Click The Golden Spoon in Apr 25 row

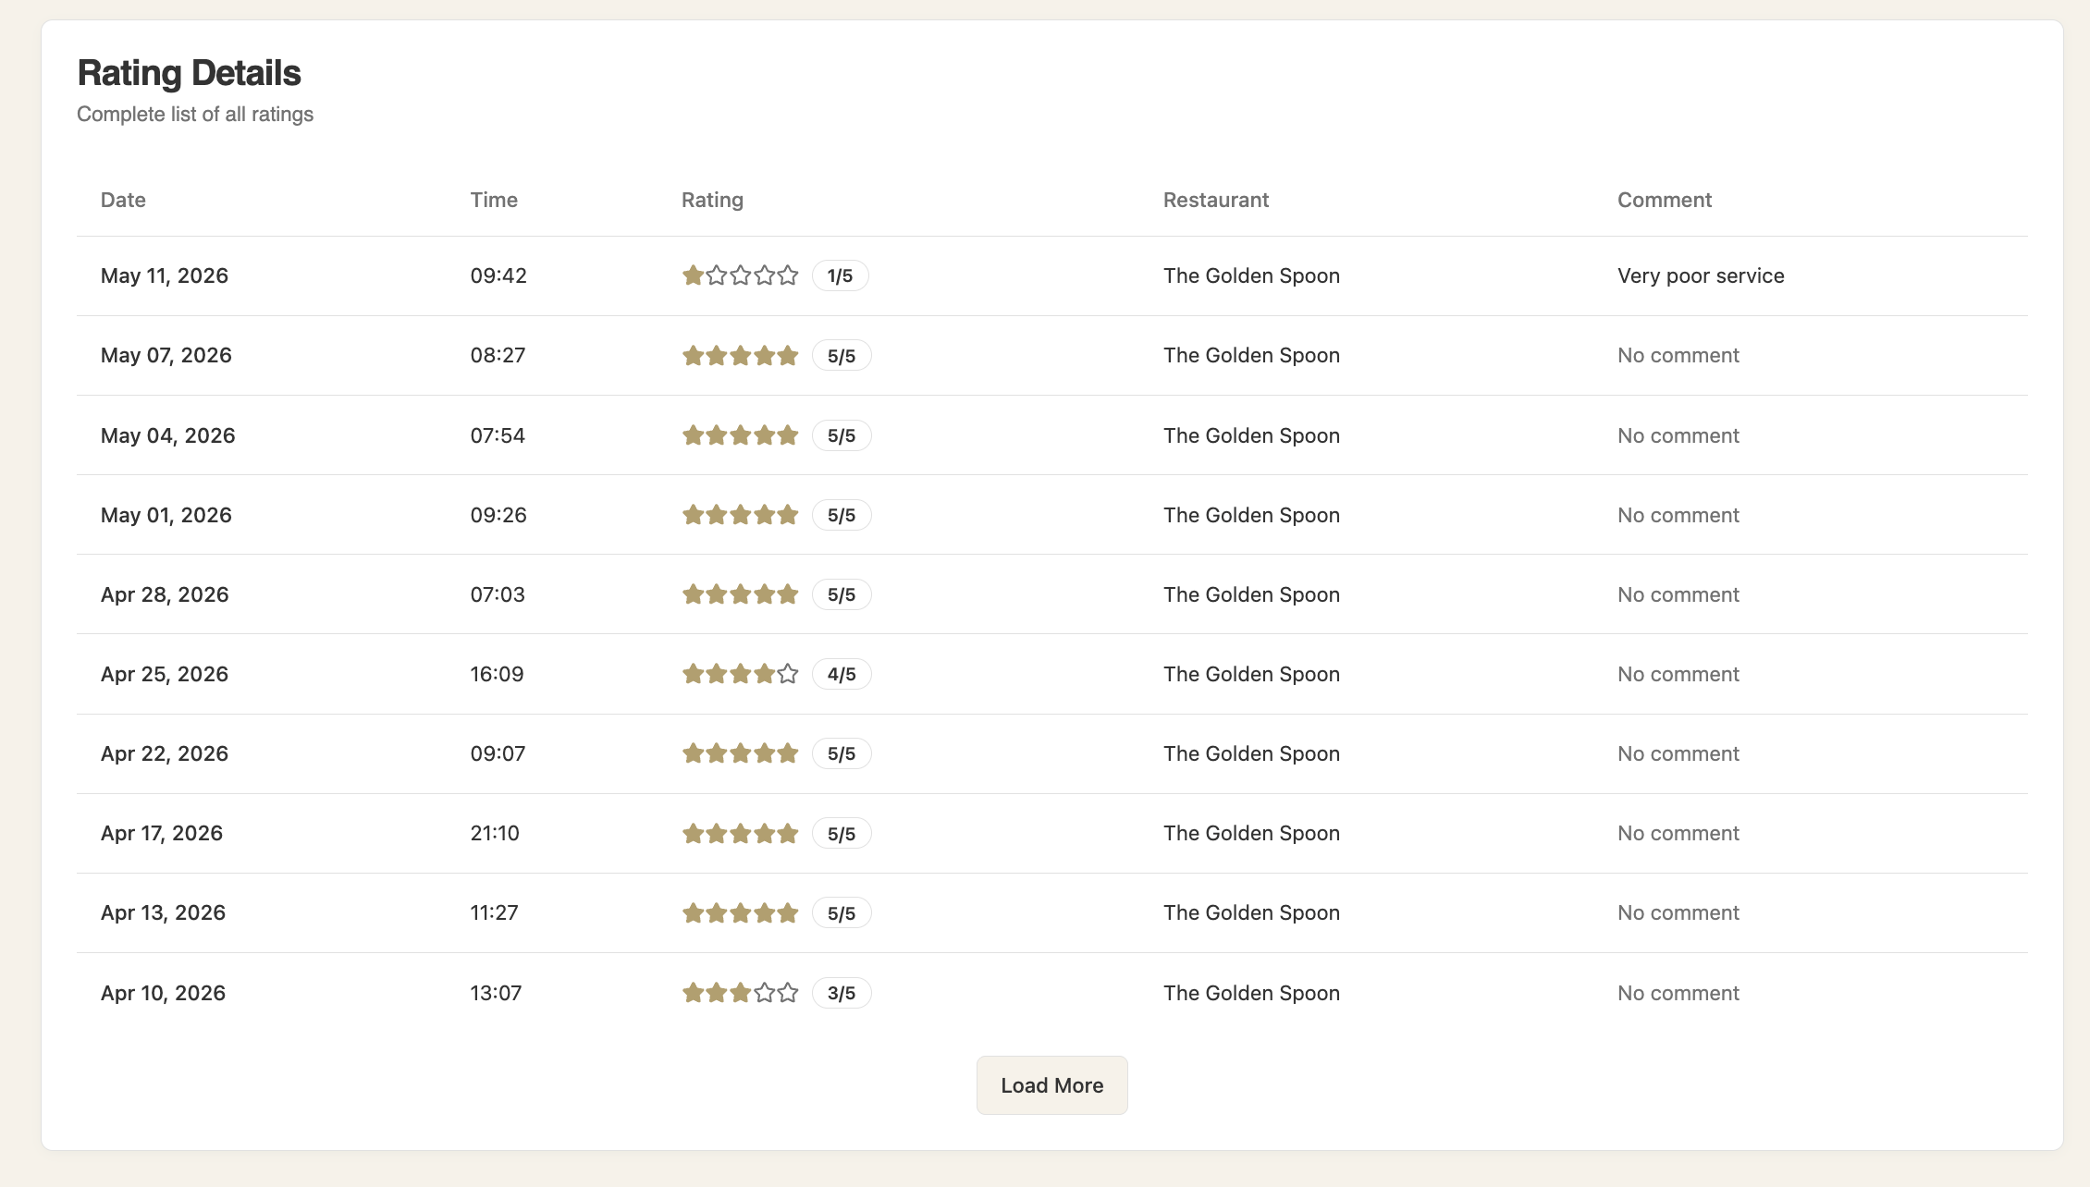1251,674
